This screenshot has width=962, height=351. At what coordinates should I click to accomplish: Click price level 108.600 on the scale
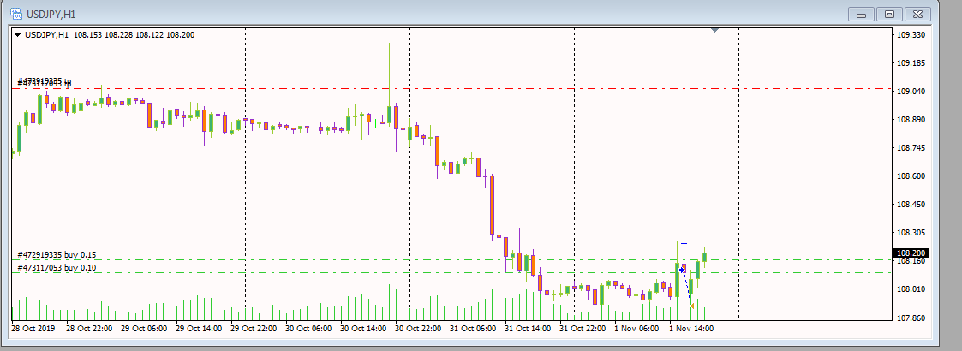click(910, 176)
